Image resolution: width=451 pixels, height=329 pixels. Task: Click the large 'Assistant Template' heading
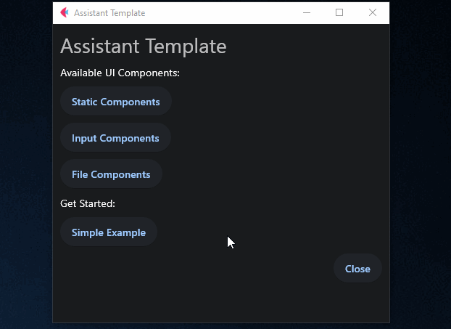tap(144, 46)
